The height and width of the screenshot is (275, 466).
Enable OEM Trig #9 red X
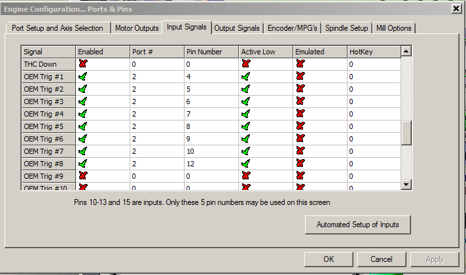(x=83, y=175)
